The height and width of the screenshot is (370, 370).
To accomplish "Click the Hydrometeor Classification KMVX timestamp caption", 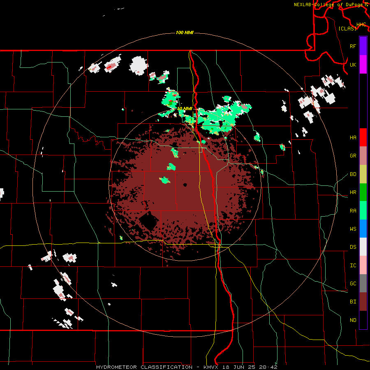I will (x=187, y=367).
